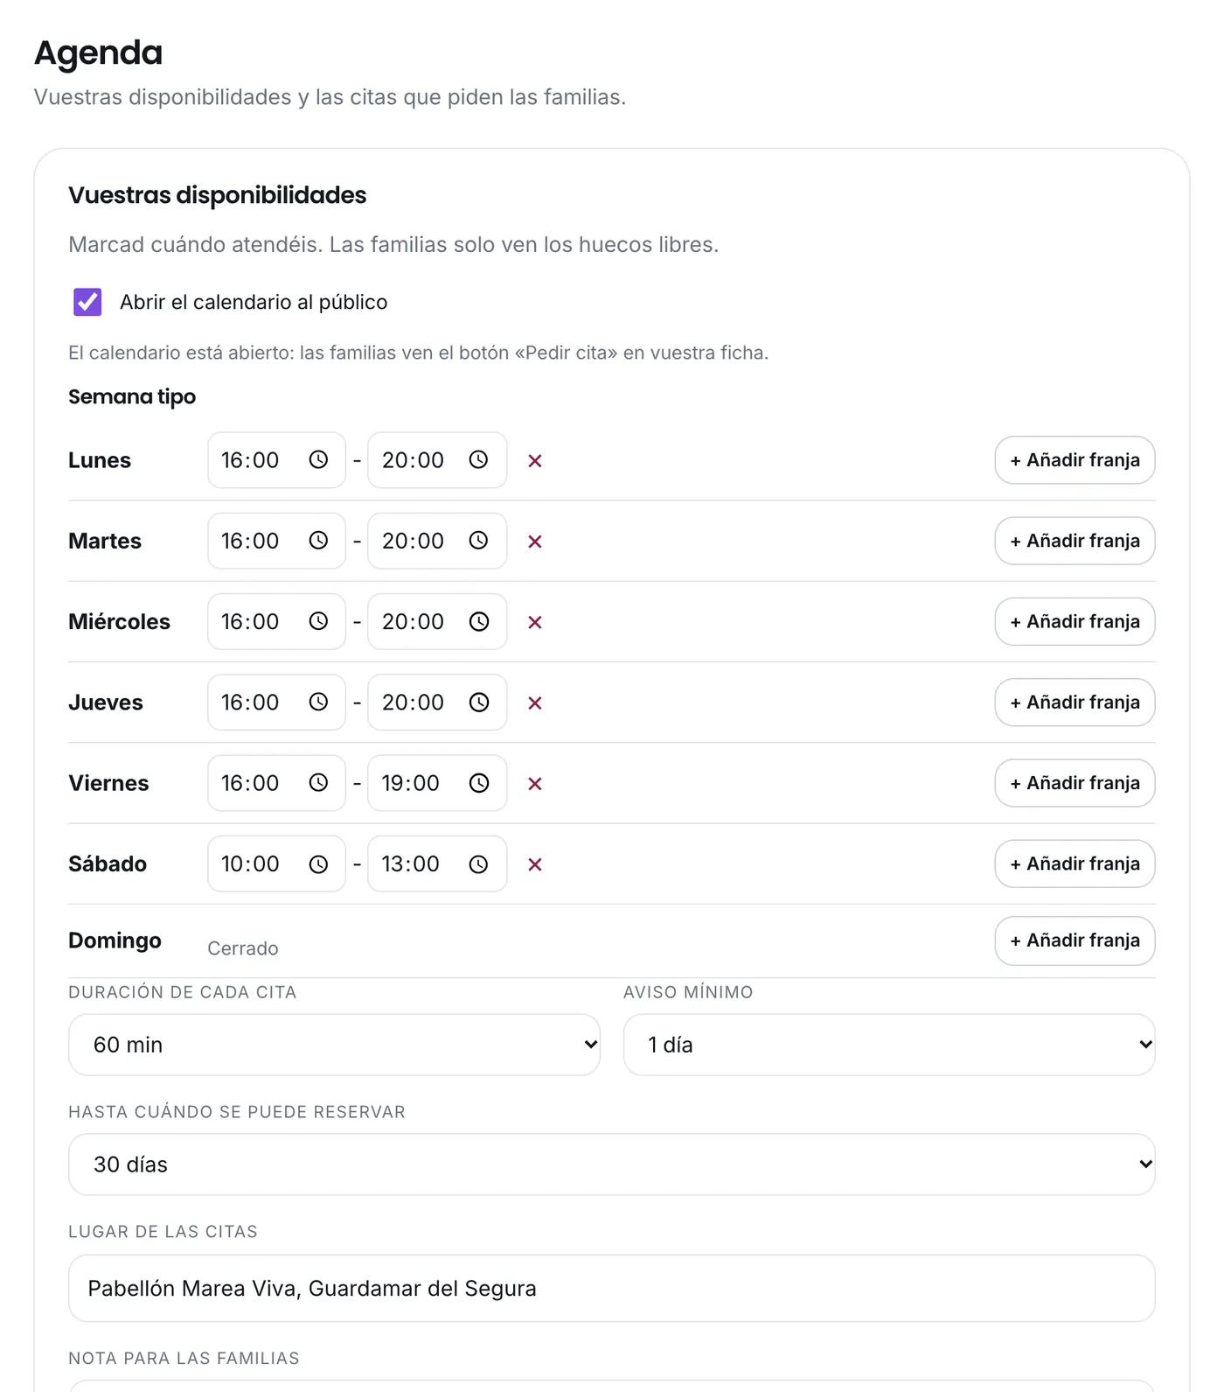Image resolution: width=1224 pixels, height=1392 pixels.
Task: Delete the Jueves time slot
Action: (x=535, y=703)
